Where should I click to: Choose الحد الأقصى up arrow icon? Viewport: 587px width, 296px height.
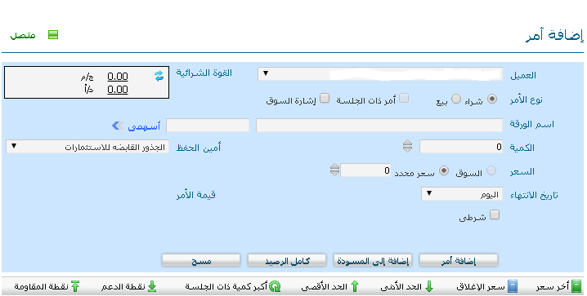tap(354, 286)
